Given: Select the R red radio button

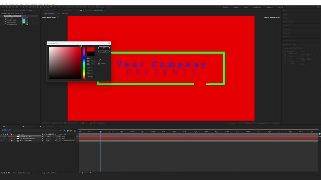Looking at the screenshot, I should 88,67.
